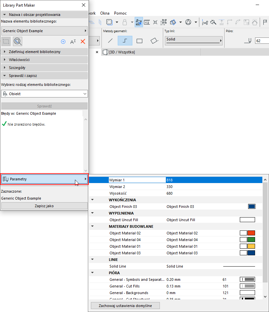Select the rectangle geometry method
Screen dimensions: 269x312
tap(139, 40)
